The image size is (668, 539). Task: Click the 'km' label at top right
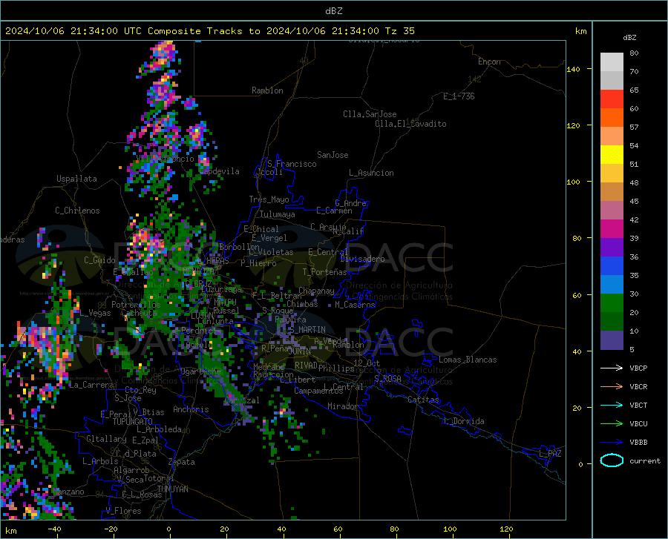pos(580,31)
